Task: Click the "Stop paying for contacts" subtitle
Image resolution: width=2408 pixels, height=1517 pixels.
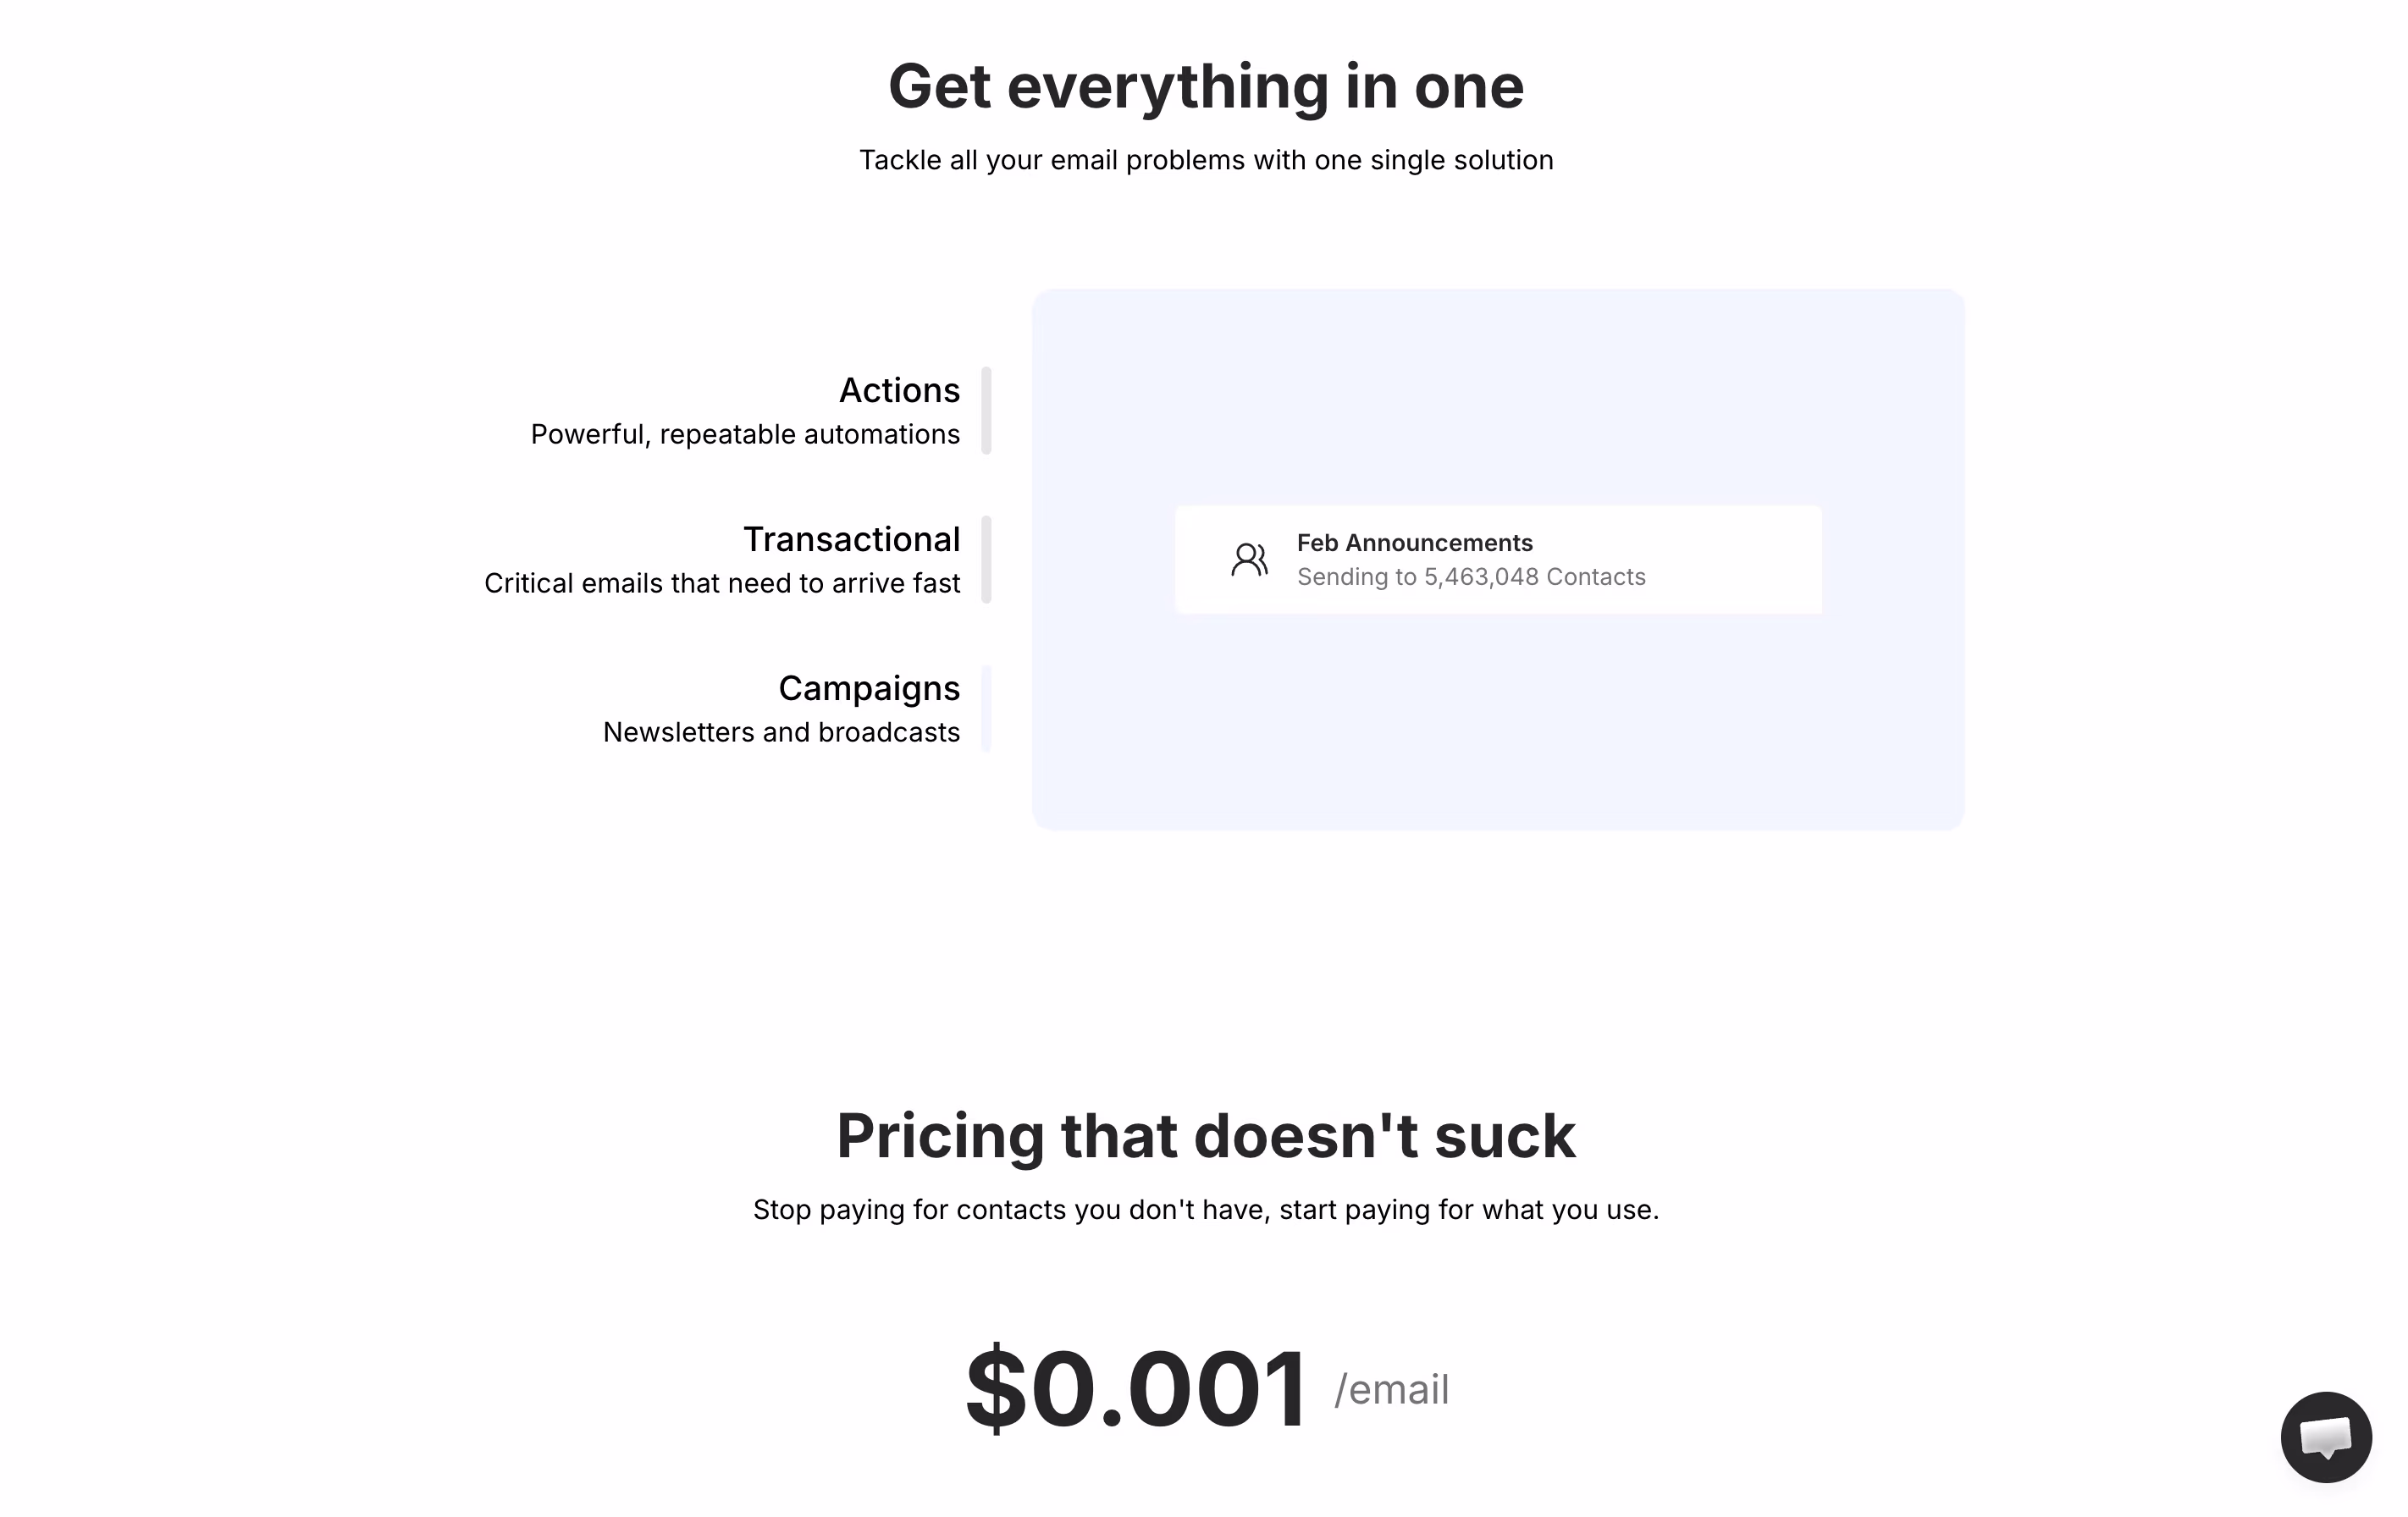Action: [x=1205, y=1210]
